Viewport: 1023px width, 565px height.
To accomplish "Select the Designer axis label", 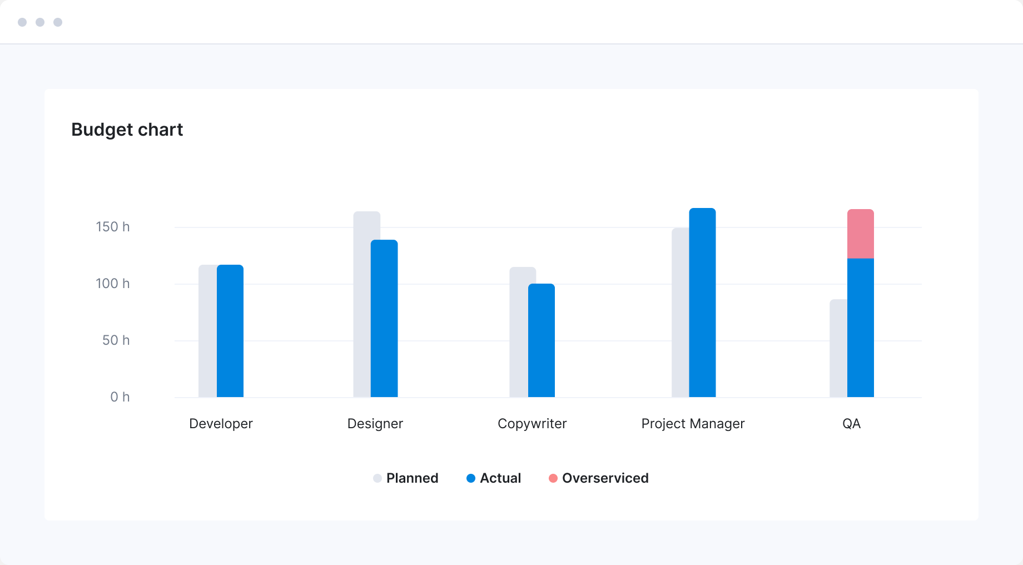I will 375,424.
